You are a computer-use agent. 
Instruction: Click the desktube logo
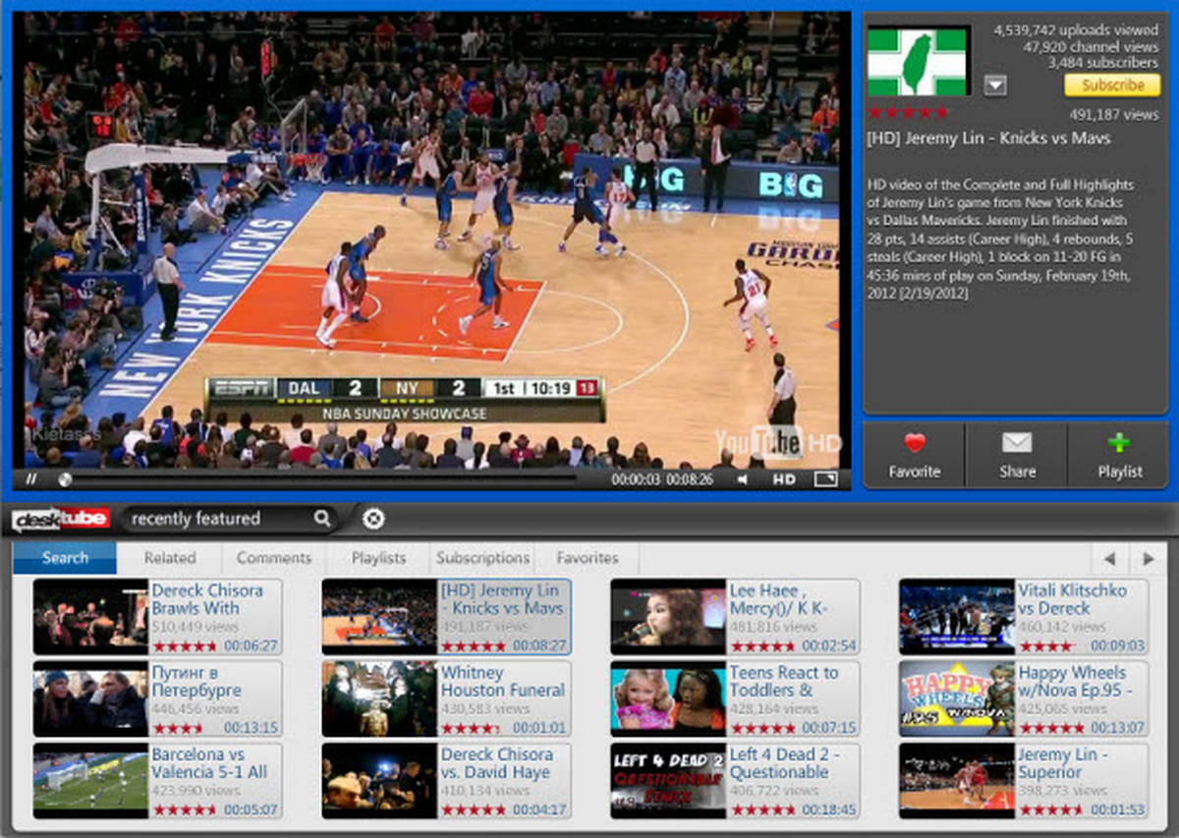[61, 519]
